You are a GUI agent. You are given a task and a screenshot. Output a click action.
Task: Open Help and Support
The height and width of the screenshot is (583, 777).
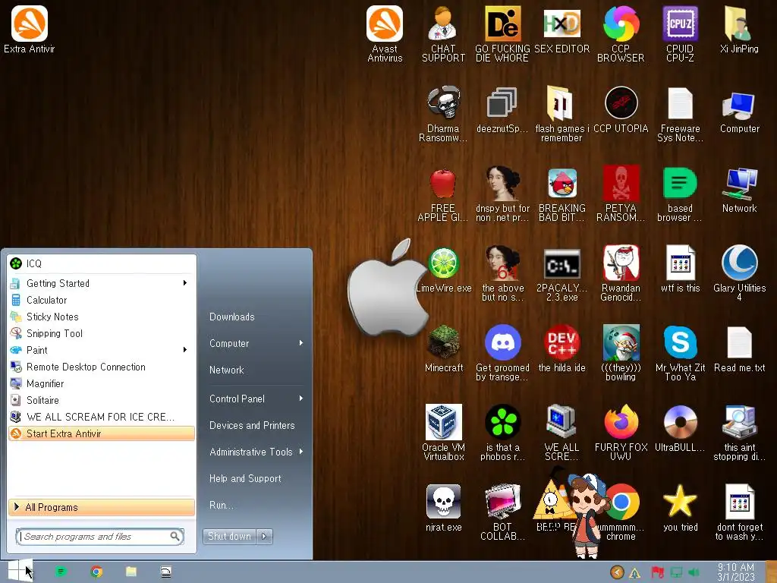pyautogui.click(x=245, y=478)
